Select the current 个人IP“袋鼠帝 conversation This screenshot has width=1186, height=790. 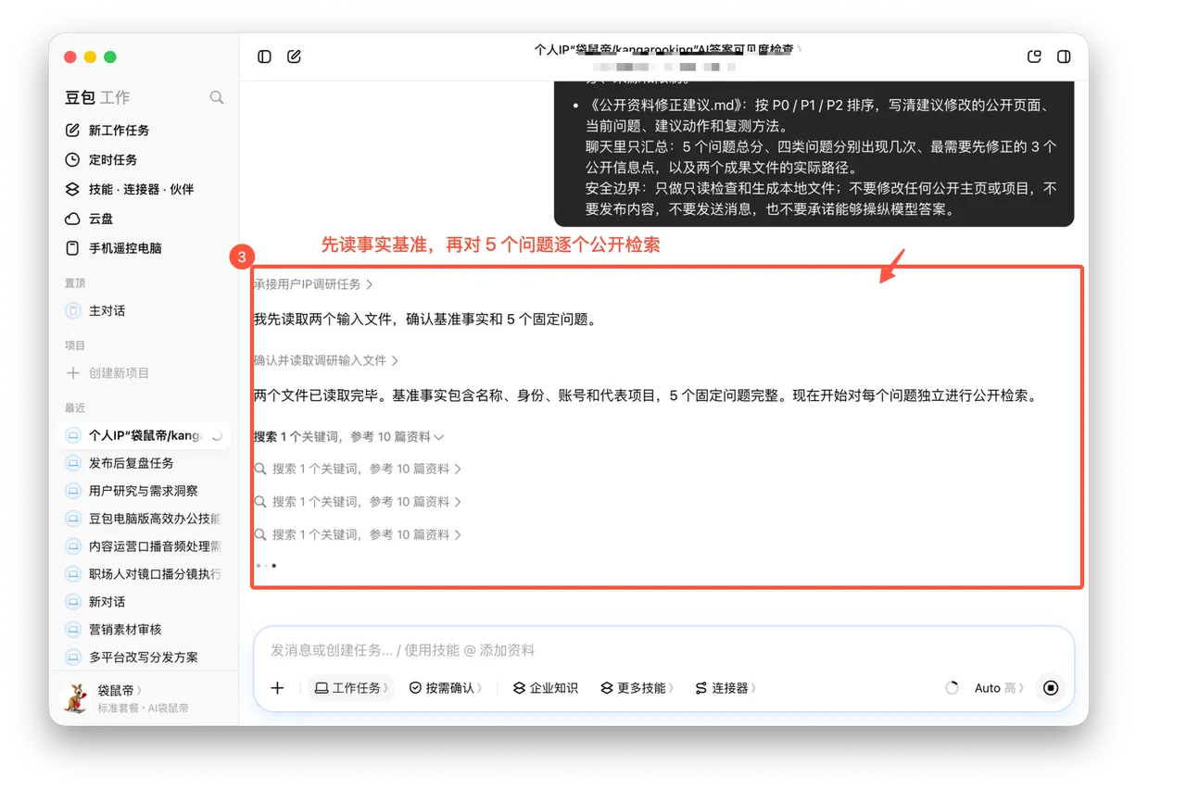point(144,435)
